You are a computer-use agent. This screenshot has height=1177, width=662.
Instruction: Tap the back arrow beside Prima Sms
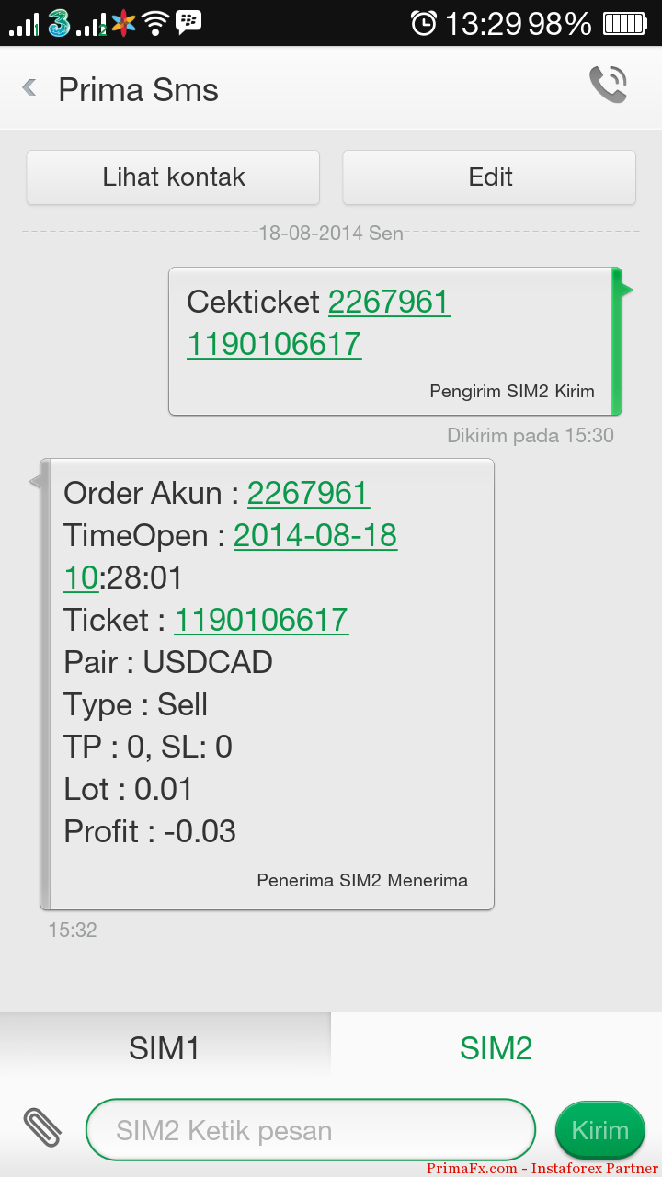(30, 88)
